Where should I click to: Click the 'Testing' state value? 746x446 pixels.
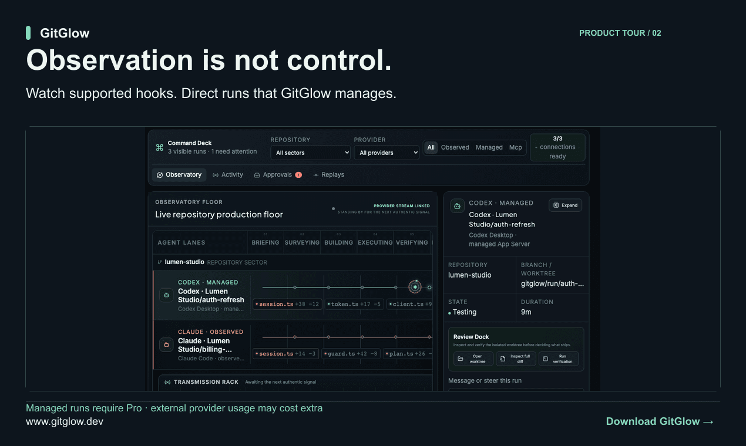coord(465,312)
